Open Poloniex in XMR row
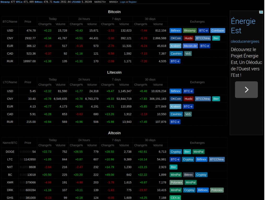This screenshot has height=200, width=267. tap(176, 182)
